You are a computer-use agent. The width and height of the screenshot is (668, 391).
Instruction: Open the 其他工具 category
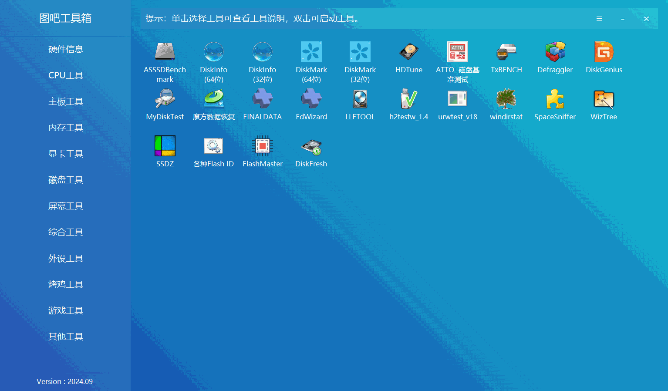[66, 337]
